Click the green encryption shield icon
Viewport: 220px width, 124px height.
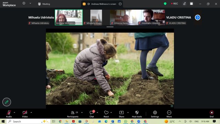(x=165, y=4)
